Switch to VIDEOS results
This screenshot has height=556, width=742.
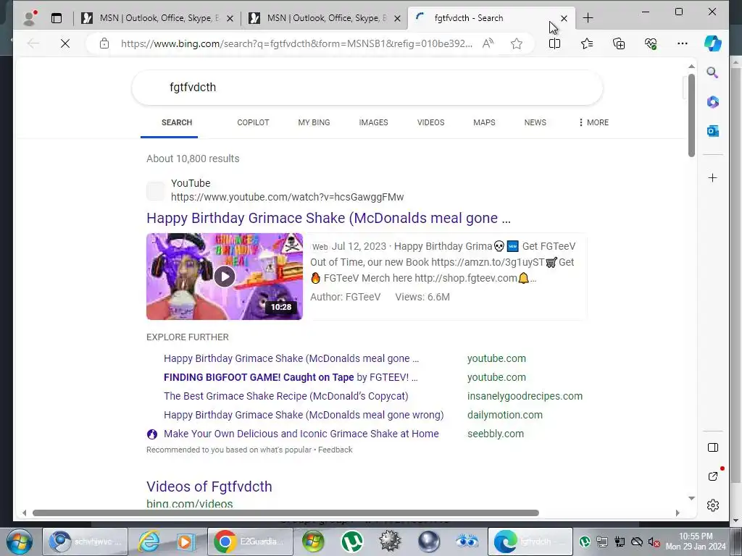430,122
